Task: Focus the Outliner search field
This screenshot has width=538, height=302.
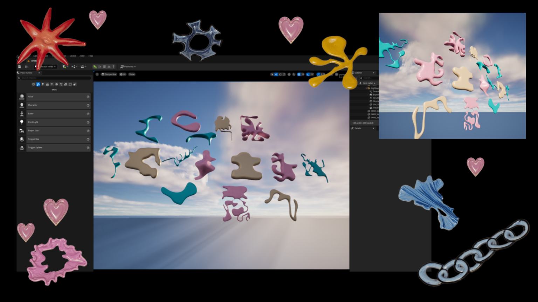Action: point(368,78)
